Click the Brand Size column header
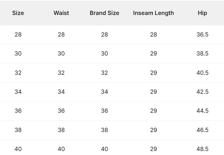This screenshot has height=155, width=224. point(104,13)
